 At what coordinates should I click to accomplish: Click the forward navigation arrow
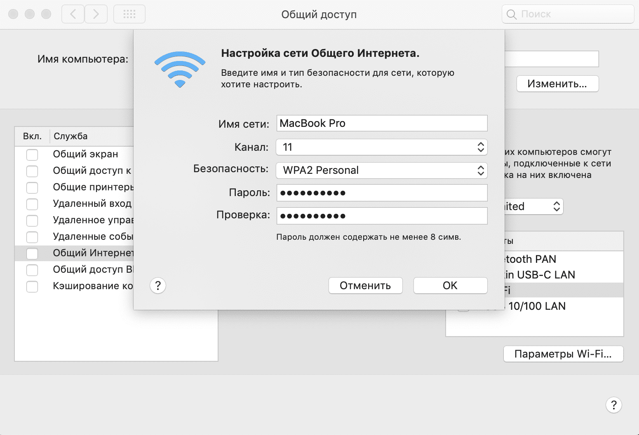pyautogui.click(x=96, y=14)
